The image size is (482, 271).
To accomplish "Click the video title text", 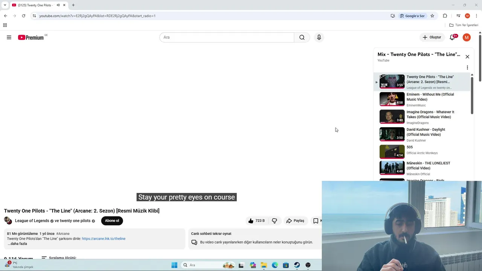I will coord(82,211).
